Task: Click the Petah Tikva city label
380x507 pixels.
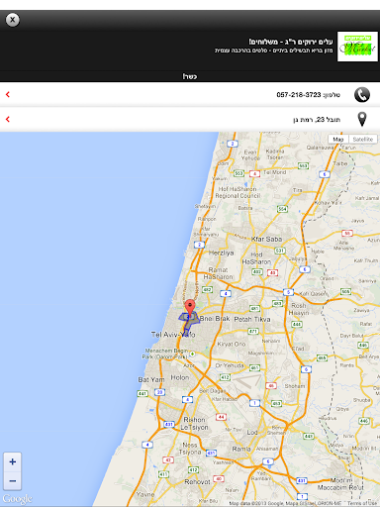Action: pos(252,319)
